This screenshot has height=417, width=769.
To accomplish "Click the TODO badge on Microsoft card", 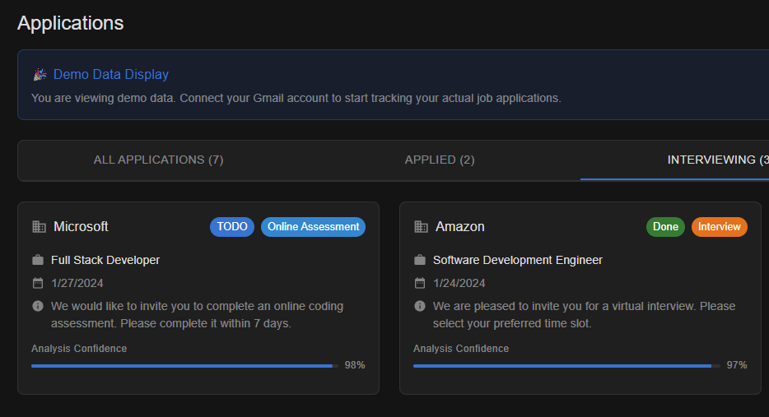I will 232,227.
